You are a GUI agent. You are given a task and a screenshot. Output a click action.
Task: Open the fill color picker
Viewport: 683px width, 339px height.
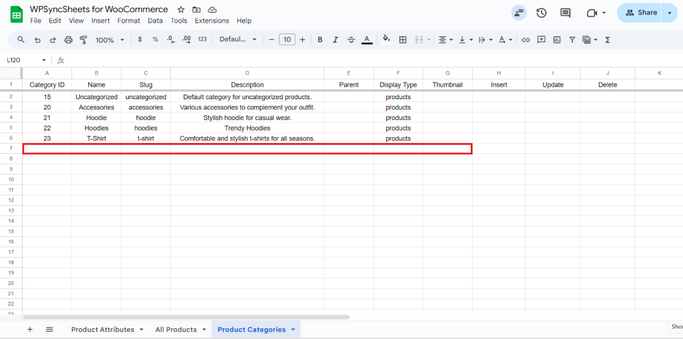coord(386,39)
